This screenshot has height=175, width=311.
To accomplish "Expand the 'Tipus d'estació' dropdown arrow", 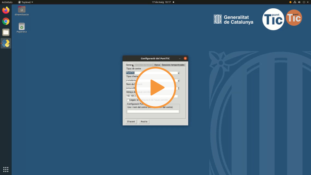I will [178, 80].
